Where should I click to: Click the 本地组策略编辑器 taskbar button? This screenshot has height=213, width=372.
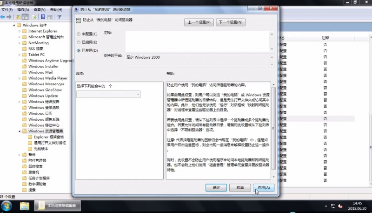[58, 206]
